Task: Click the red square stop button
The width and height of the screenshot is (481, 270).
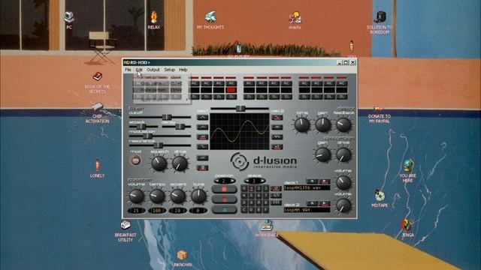Action: coord(224,190)
